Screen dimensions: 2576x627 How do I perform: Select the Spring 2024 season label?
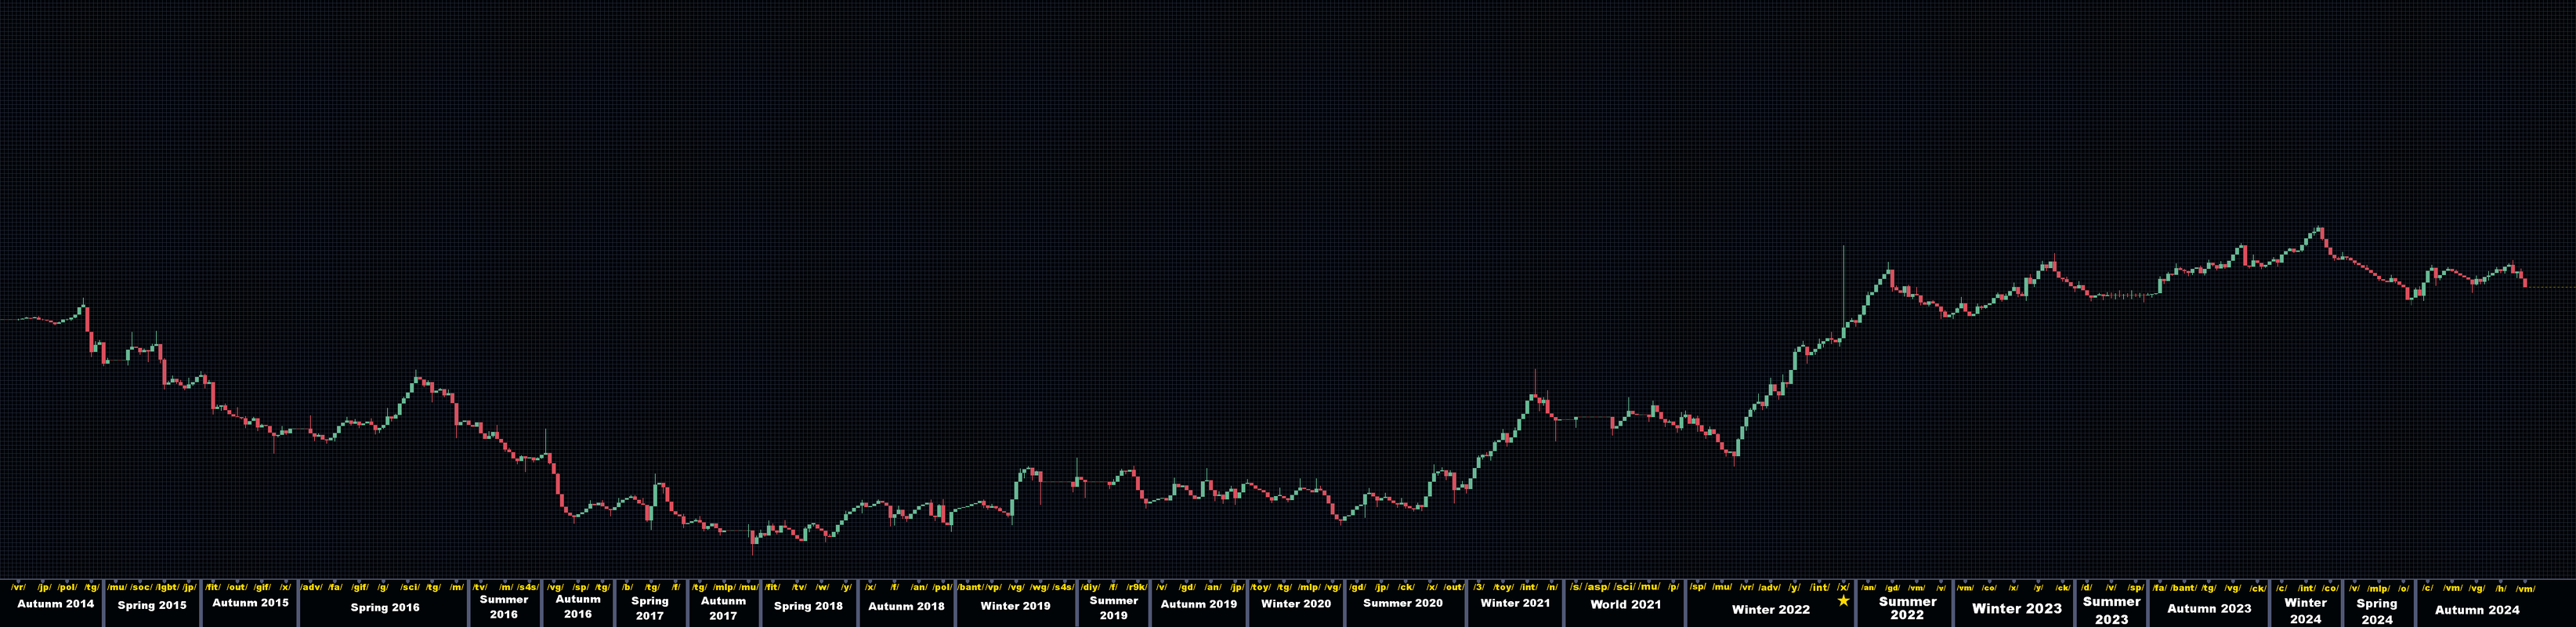(2377, 611)
